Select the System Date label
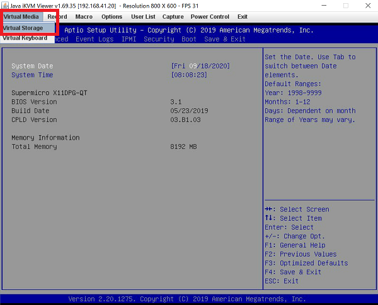Screen dimensions: 378x305 [x=32, y=66]
